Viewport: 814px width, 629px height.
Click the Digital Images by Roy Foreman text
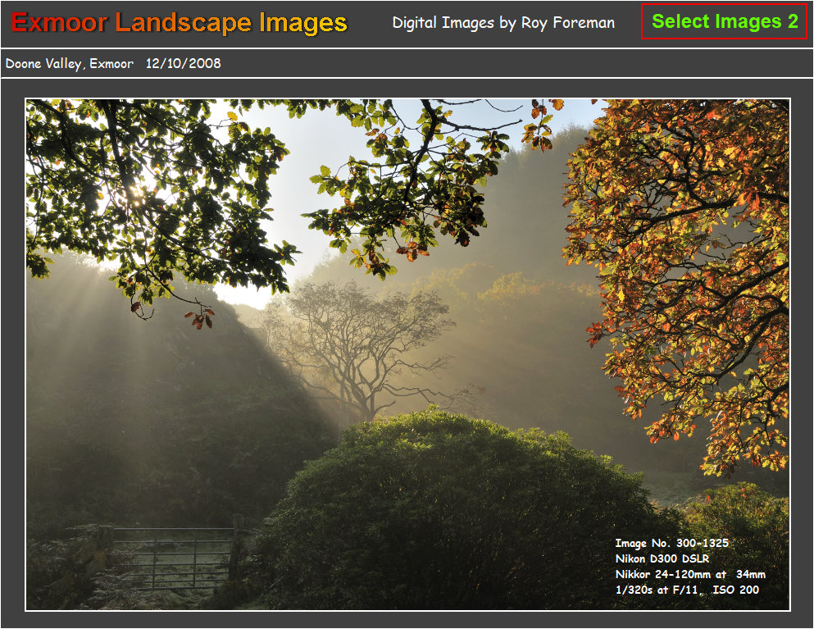pos(503,23)
